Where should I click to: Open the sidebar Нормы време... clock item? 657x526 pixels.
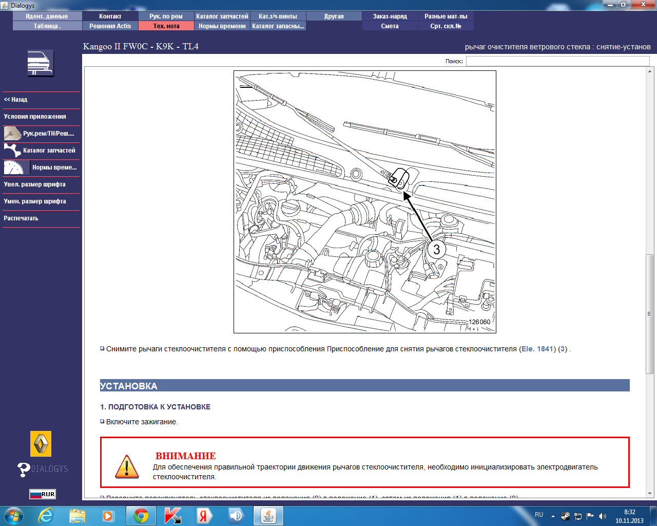click(41, 167)
